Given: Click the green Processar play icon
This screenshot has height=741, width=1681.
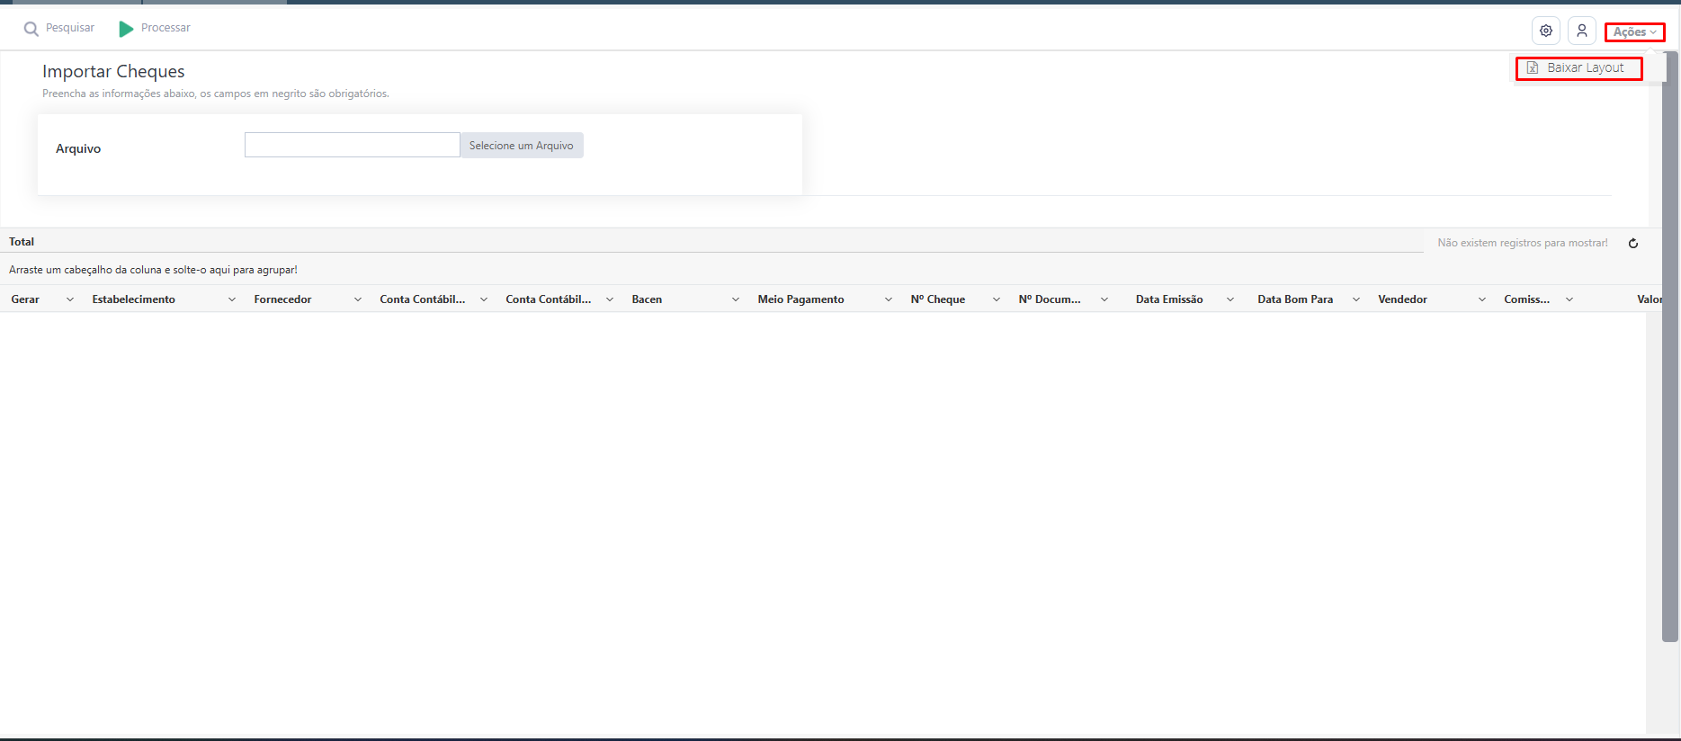Looking at the screenshot, I should coord(126,29).
